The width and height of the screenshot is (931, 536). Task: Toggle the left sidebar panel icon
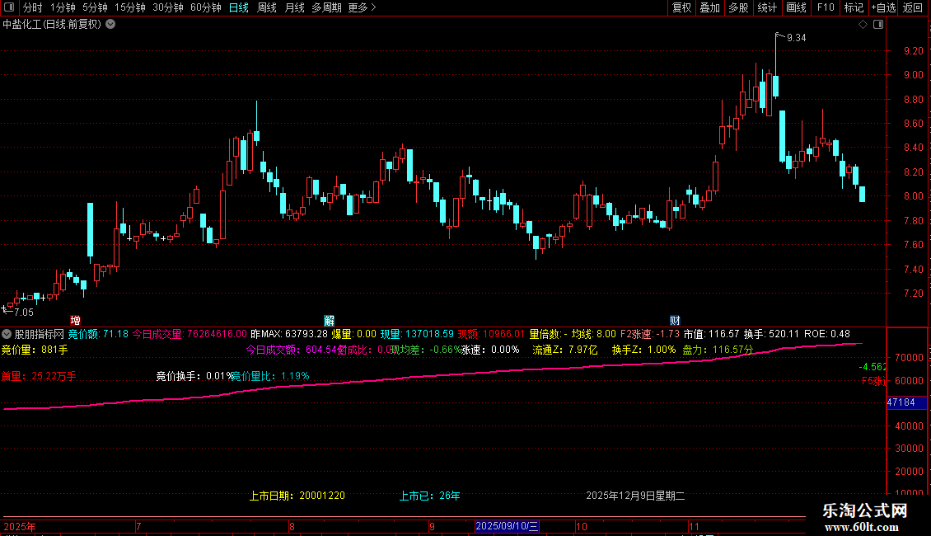9,7
